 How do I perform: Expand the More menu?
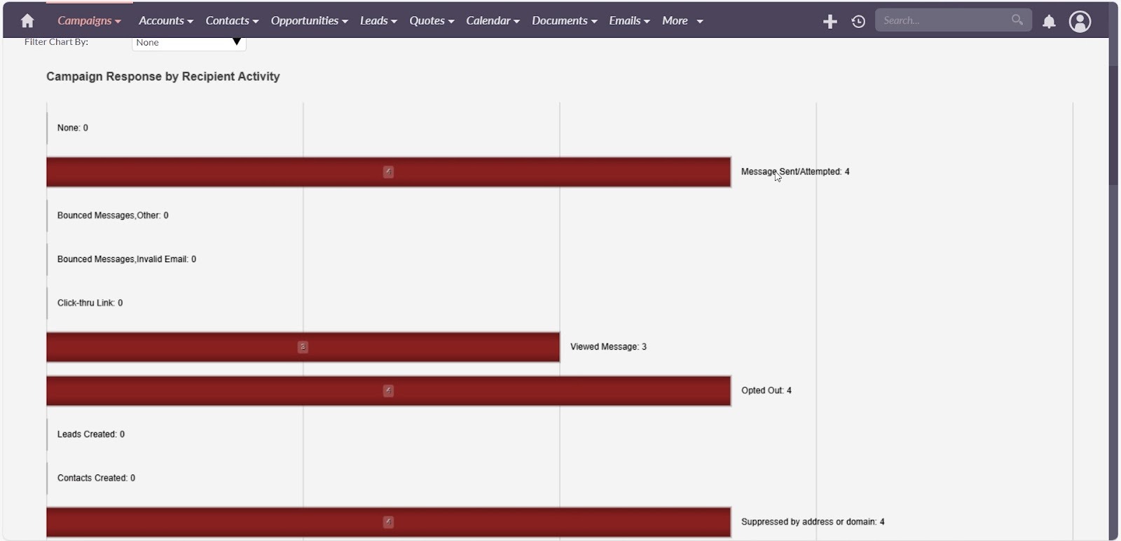point(682,21)
